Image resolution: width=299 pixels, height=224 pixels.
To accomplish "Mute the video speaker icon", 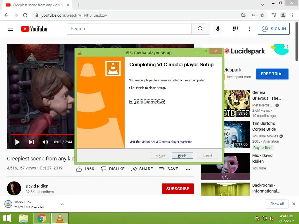I will coord(45,142).
